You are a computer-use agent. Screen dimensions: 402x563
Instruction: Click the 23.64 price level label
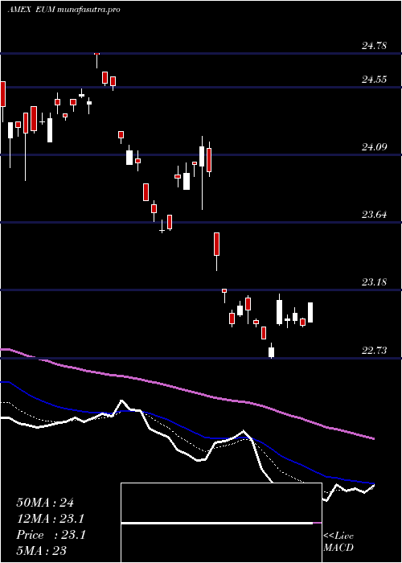click(375, 215)
